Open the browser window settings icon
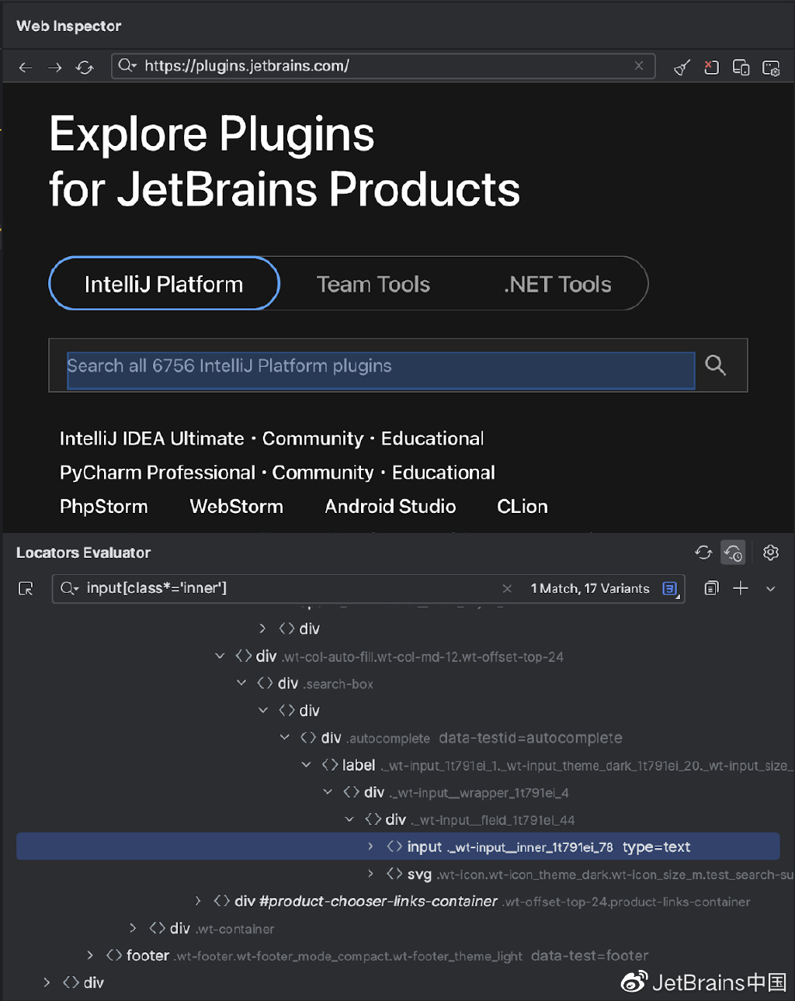This screenshot has width=795, height=1001. [x=771, y=68]
